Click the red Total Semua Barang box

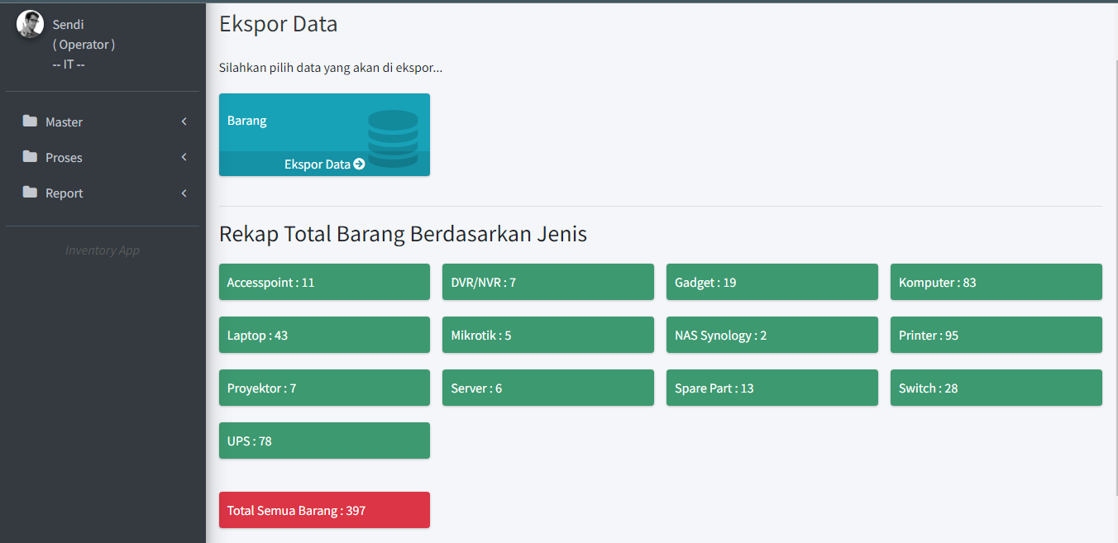pos(324,510)
